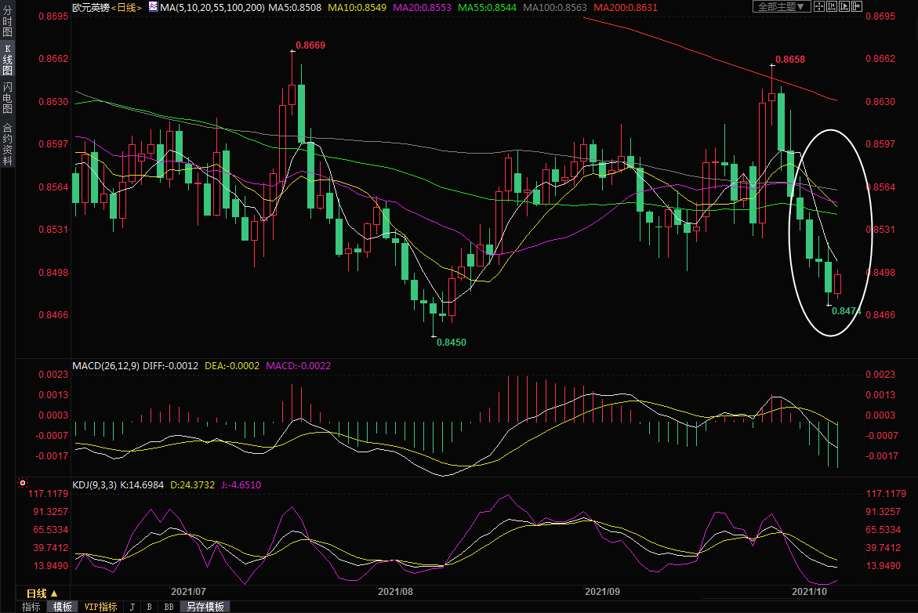Select the 模板 bottom tab
Image resolution: width=918 pixels, height=613 pixels.
pos(63,607)
